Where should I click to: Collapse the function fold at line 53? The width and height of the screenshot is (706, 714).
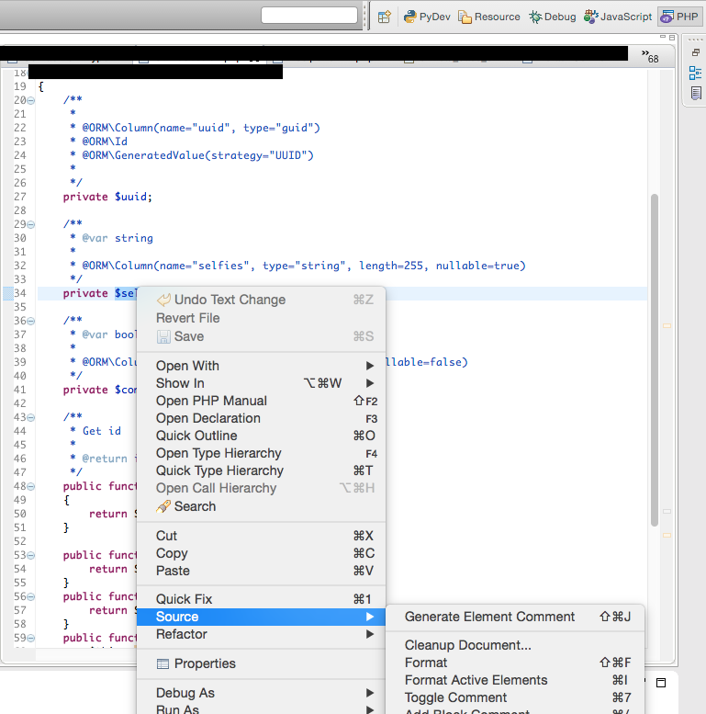pyautogui.click(x=30, y=556)
